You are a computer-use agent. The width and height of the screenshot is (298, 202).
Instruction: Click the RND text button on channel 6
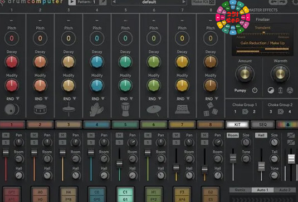(x=152, y=99)
